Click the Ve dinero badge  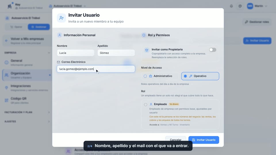point(174,104)
